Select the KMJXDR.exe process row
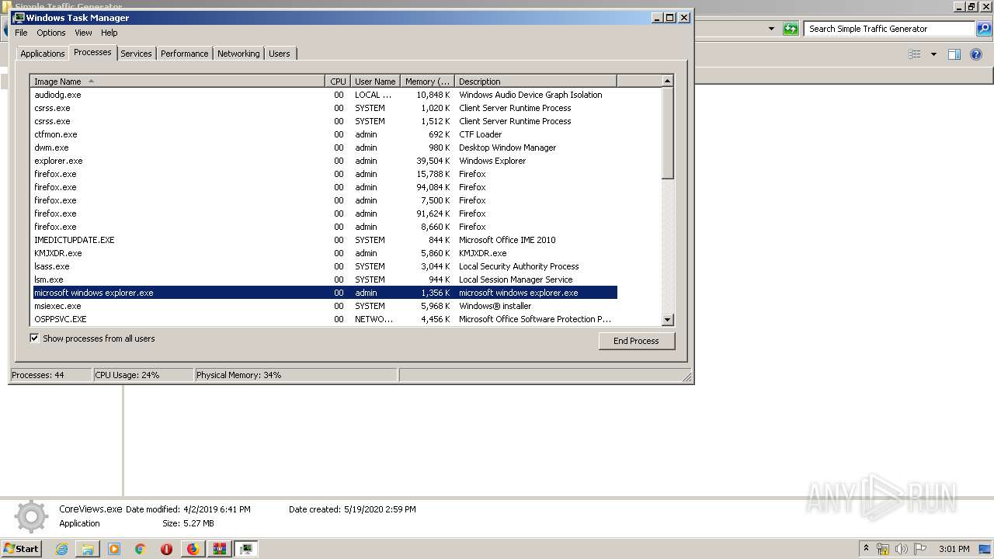 (325, 253)
